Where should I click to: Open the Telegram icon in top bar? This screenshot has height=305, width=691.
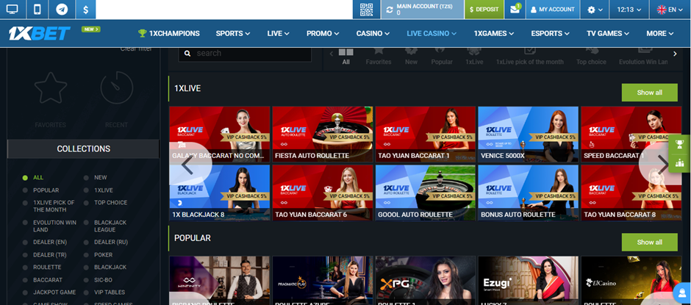tap(62, 10)
